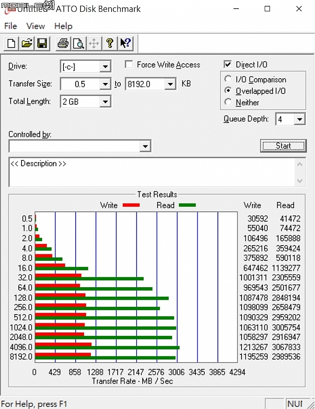Viewport: 315px width, 409px height.
Task: Click the Queue Depth label
Action: pos(246,119)
